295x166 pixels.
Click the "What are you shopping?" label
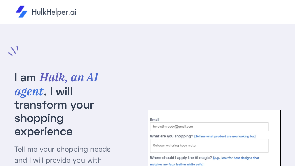click(x=172, y=136)
